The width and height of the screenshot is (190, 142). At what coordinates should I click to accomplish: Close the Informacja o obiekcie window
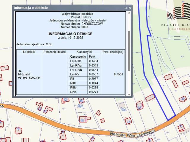[130, 8]
